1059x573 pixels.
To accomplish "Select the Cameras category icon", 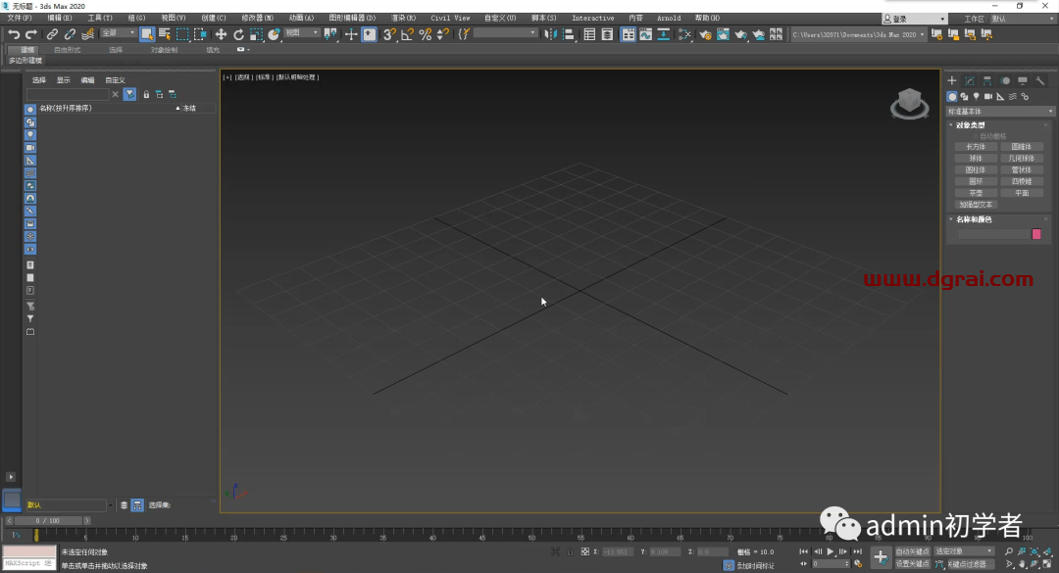I will point(988,97).
